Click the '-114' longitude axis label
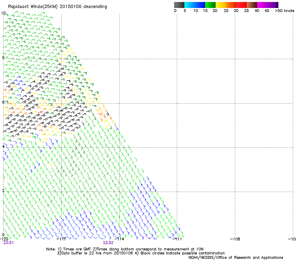The image size is (296, 260). pyautogui.click(x=120, y=239)
